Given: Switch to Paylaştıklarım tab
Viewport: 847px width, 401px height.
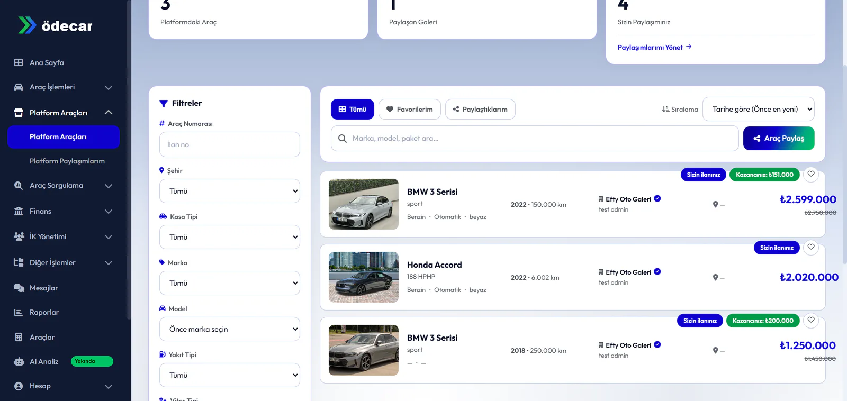Looking at the screenshot, I should 480,110.
